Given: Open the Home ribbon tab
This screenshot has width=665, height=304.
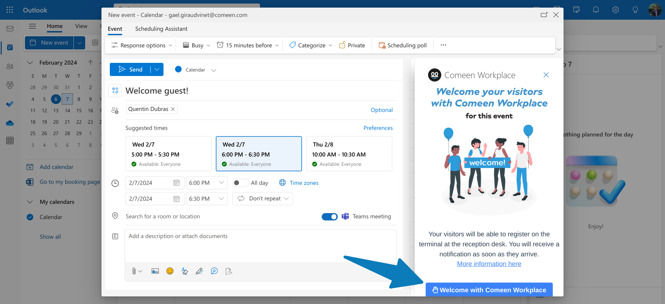Looking at the screenshot, I should point(55,26).
